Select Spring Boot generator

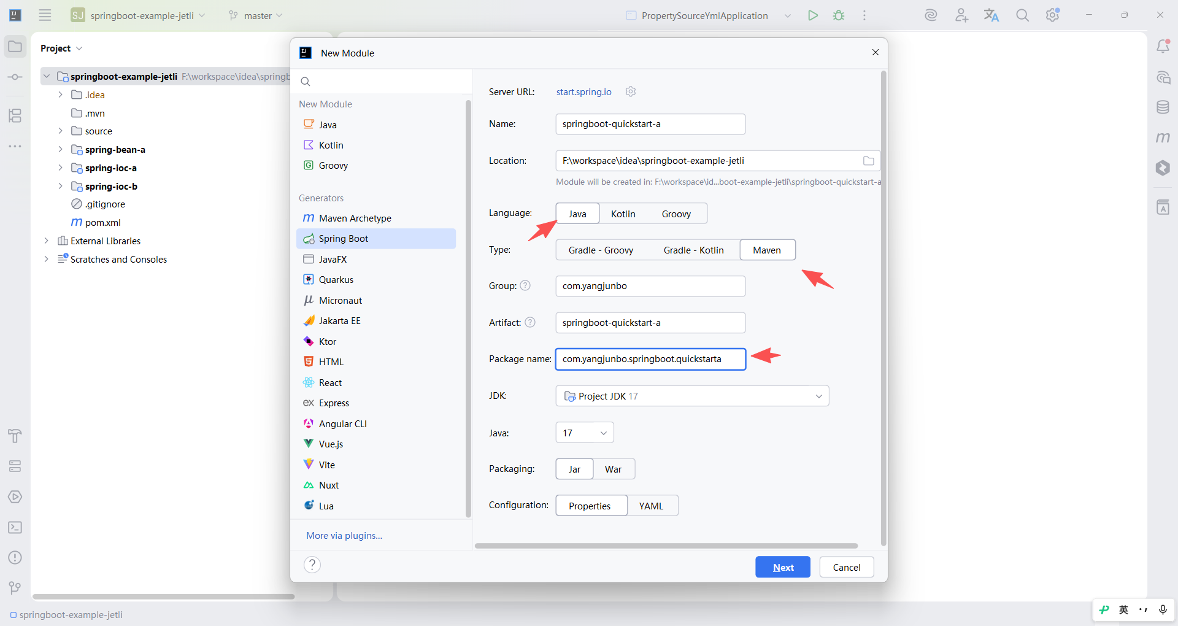[x=376, y=239]
